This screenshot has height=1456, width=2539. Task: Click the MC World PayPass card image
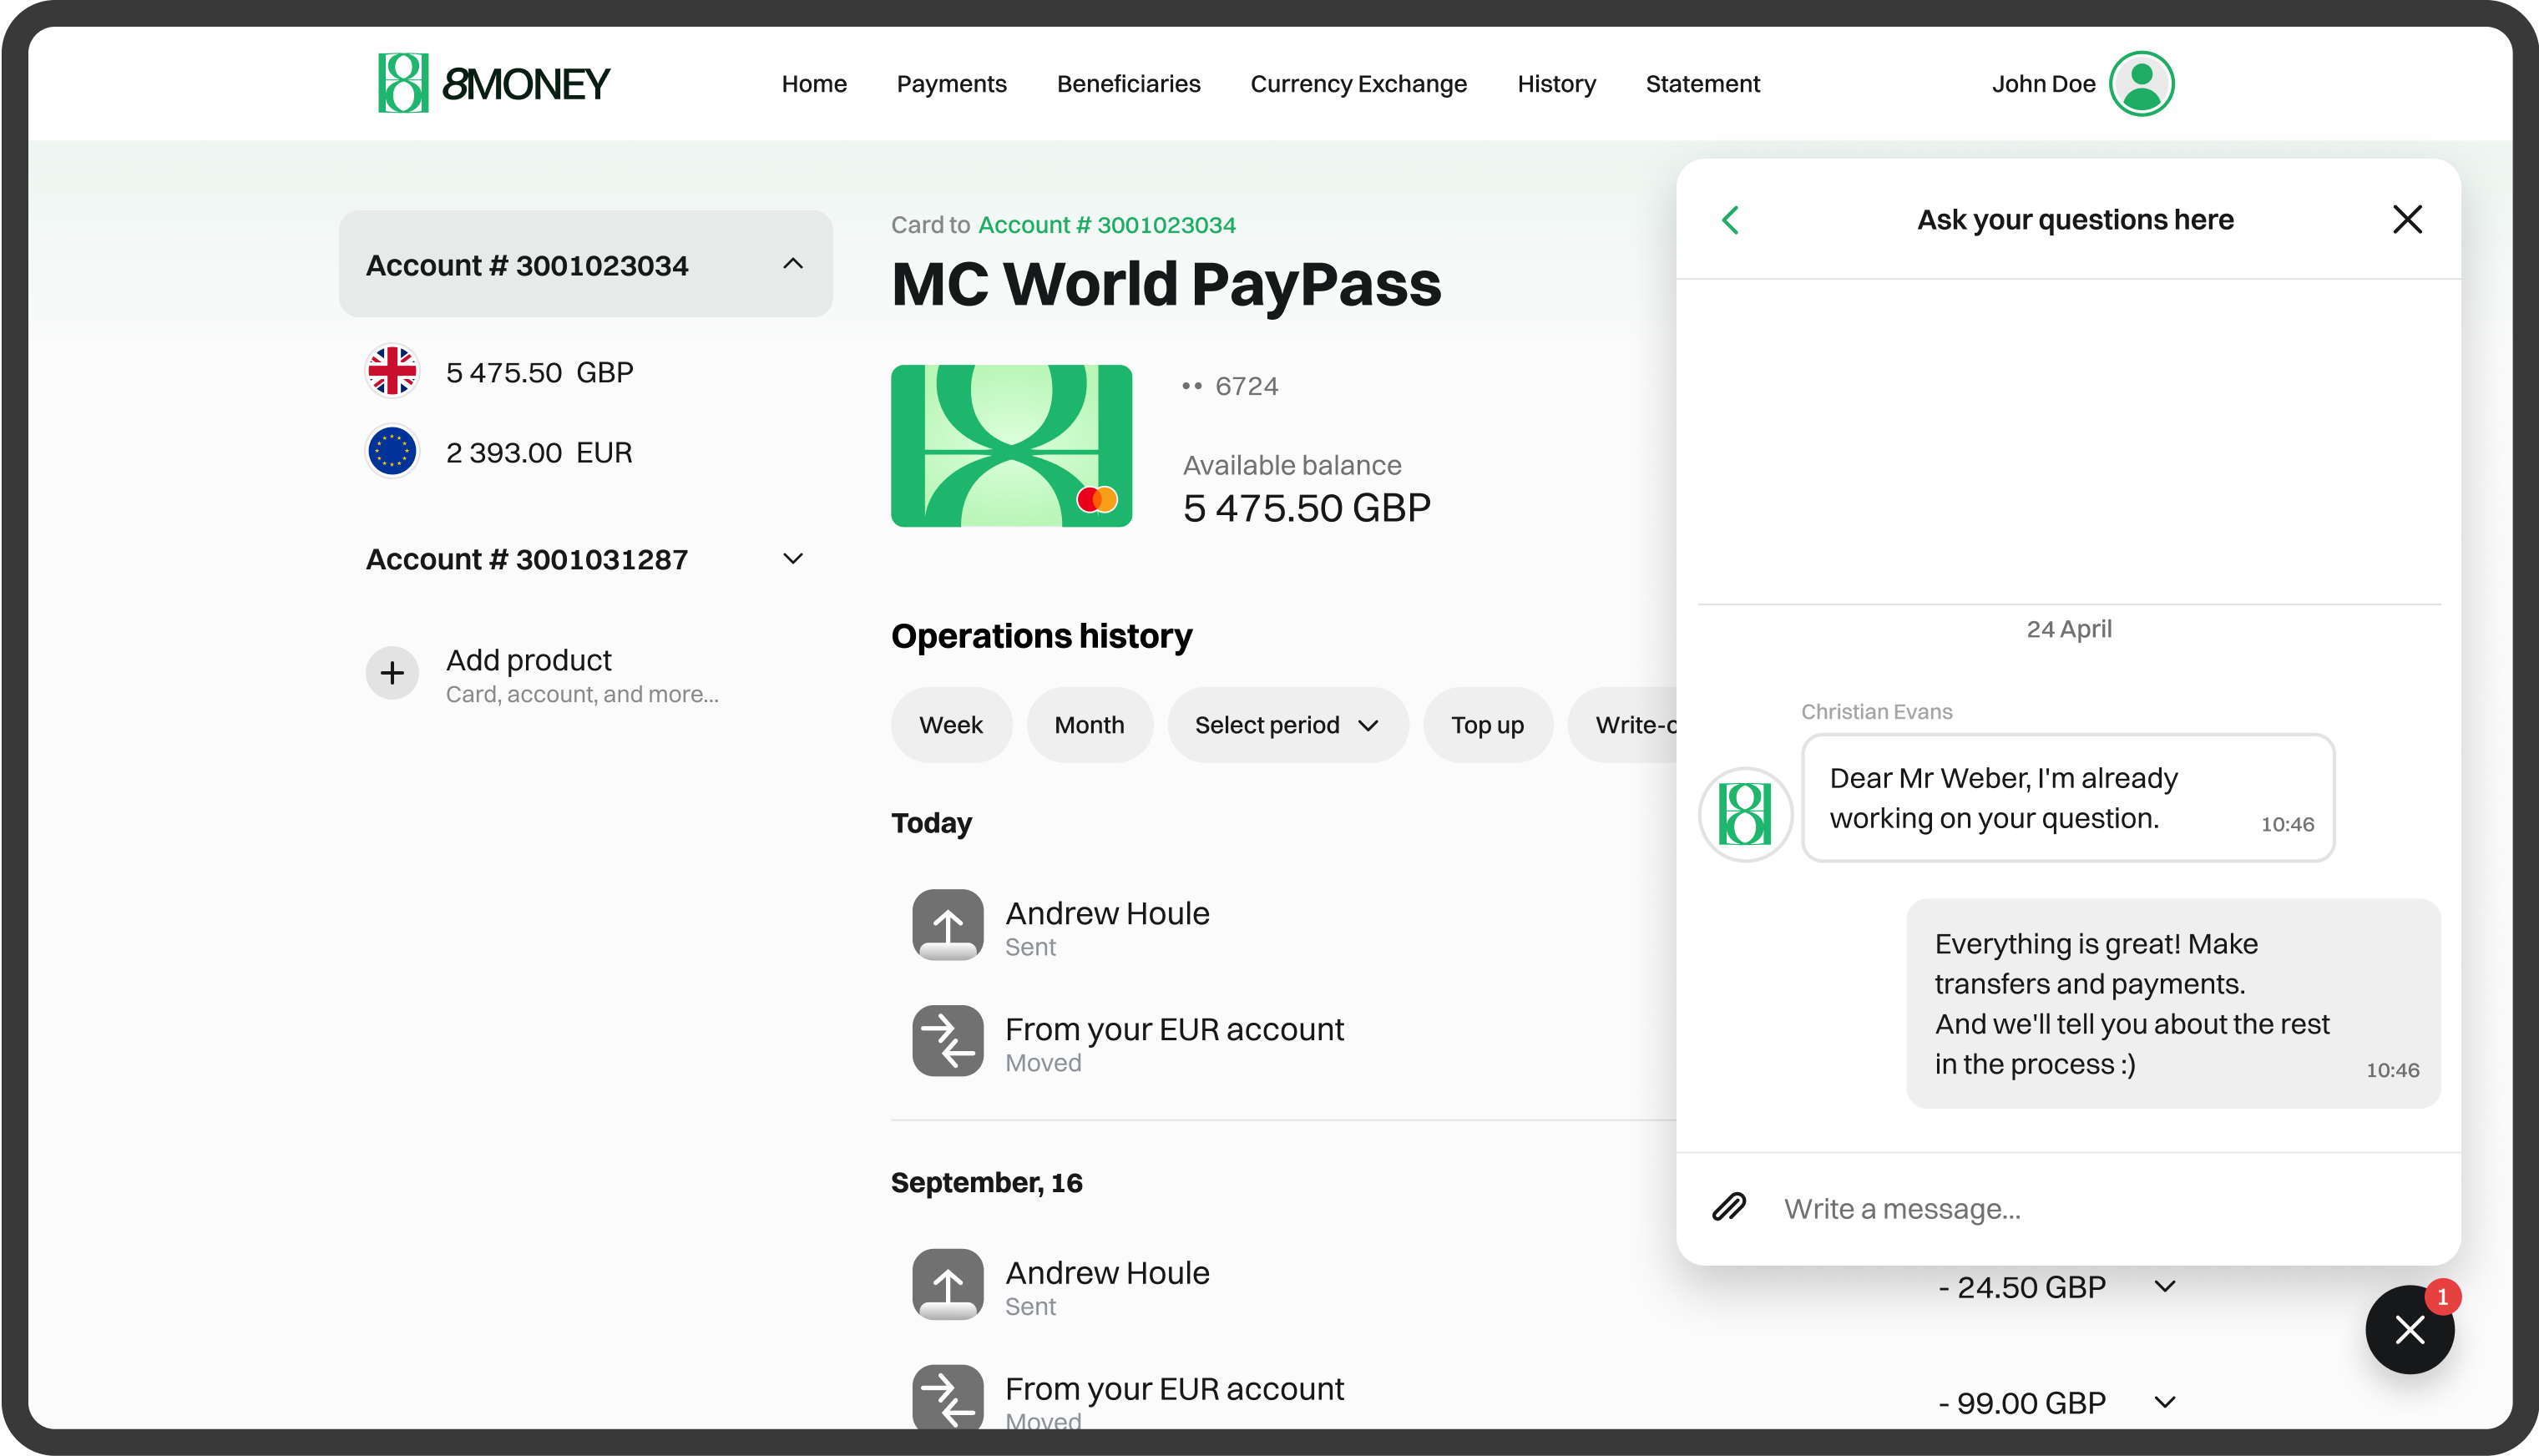[x=1011, y=446]
